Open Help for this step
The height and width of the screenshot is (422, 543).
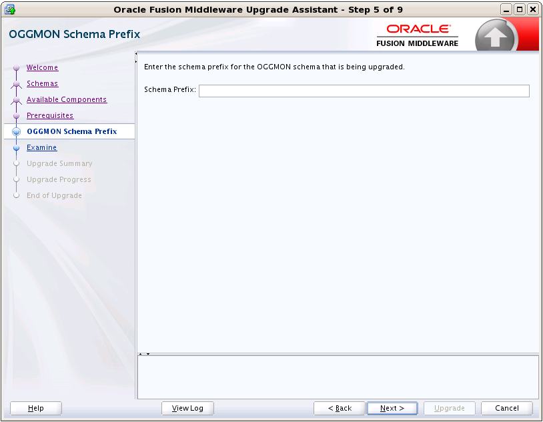pos(36,408)
